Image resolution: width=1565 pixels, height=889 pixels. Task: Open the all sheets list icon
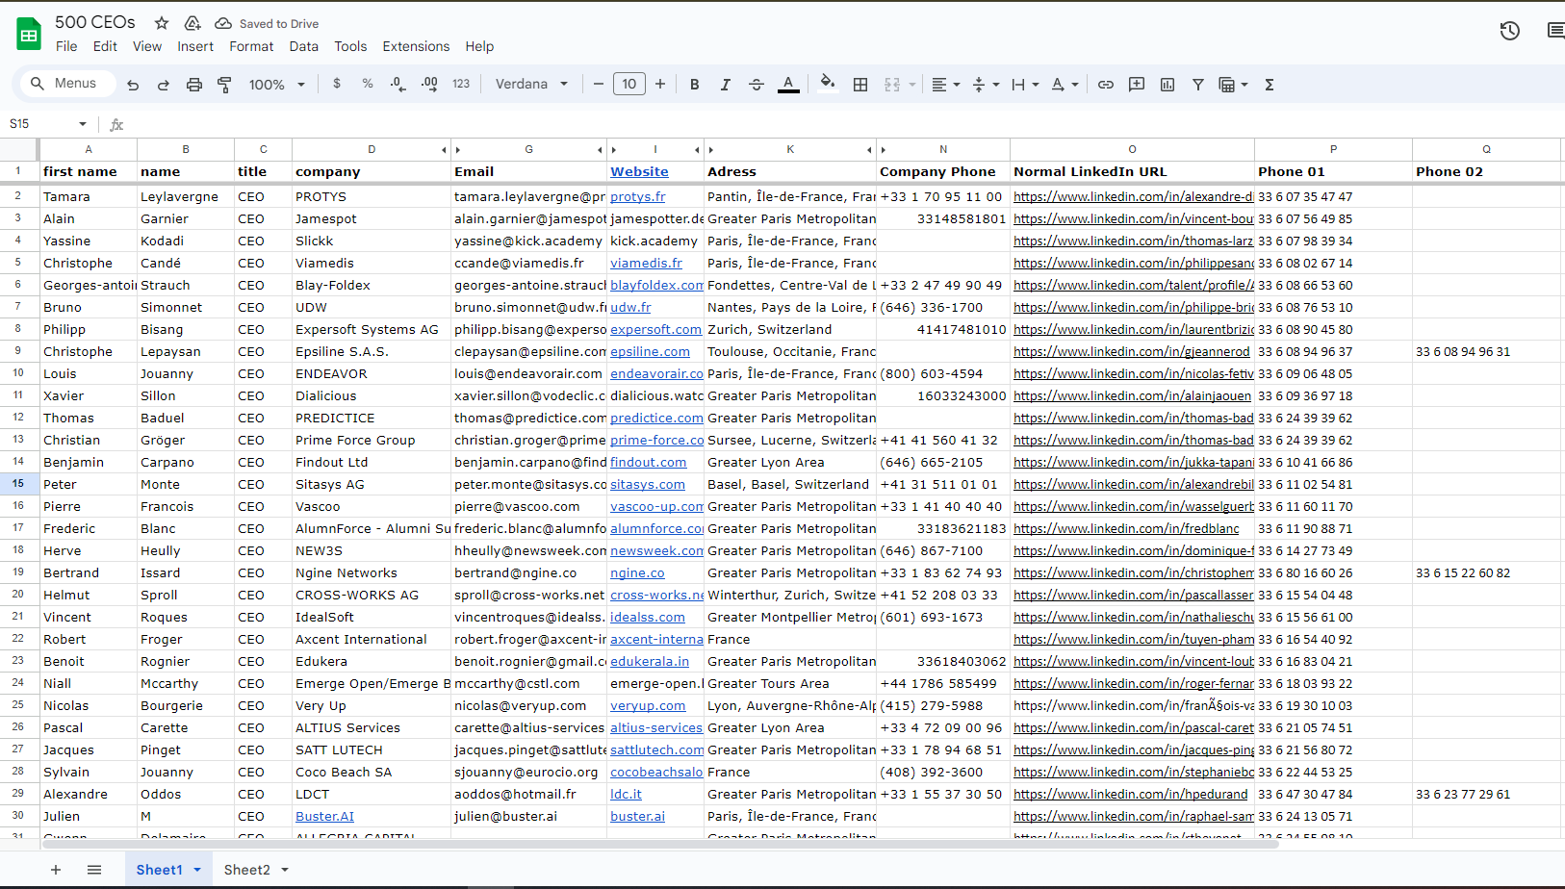[x=94, y=870]
